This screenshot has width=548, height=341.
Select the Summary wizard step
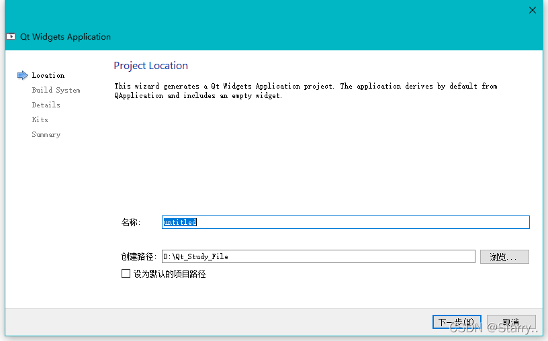pos(46,134)
